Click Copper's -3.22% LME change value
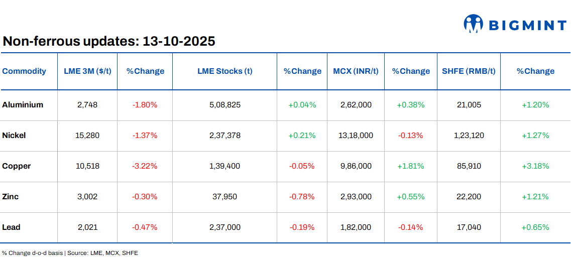This screenshot has height=259, width=571. coord(145,166)
